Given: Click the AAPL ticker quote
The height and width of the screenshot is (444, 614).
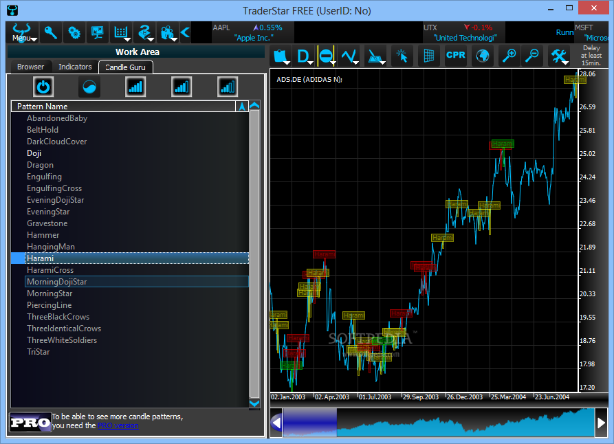Looking at the screenshot, I should (x=253, y=32).
